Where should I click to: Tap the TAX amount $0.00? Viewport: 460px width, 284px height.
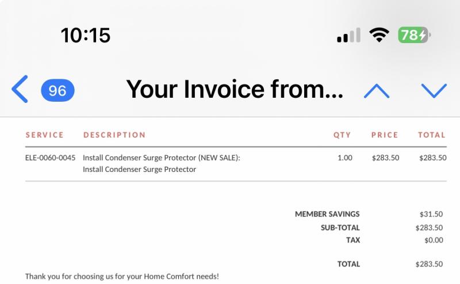coord(434,240)
